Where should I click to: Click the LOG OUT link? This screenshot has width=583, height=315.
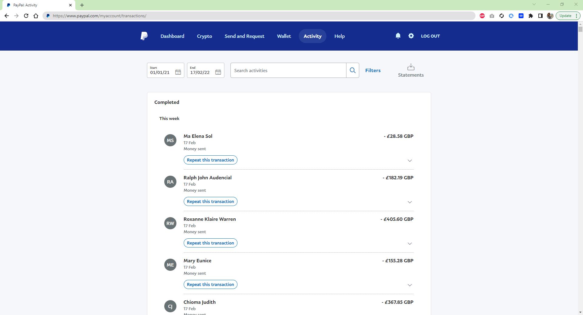click(x=430, y=36)
